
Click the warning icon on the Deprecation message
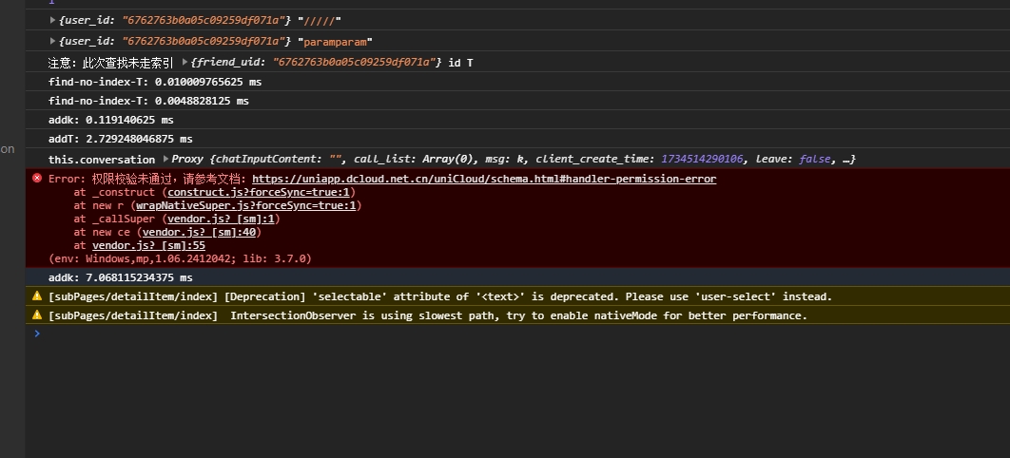tap(37, 296)
